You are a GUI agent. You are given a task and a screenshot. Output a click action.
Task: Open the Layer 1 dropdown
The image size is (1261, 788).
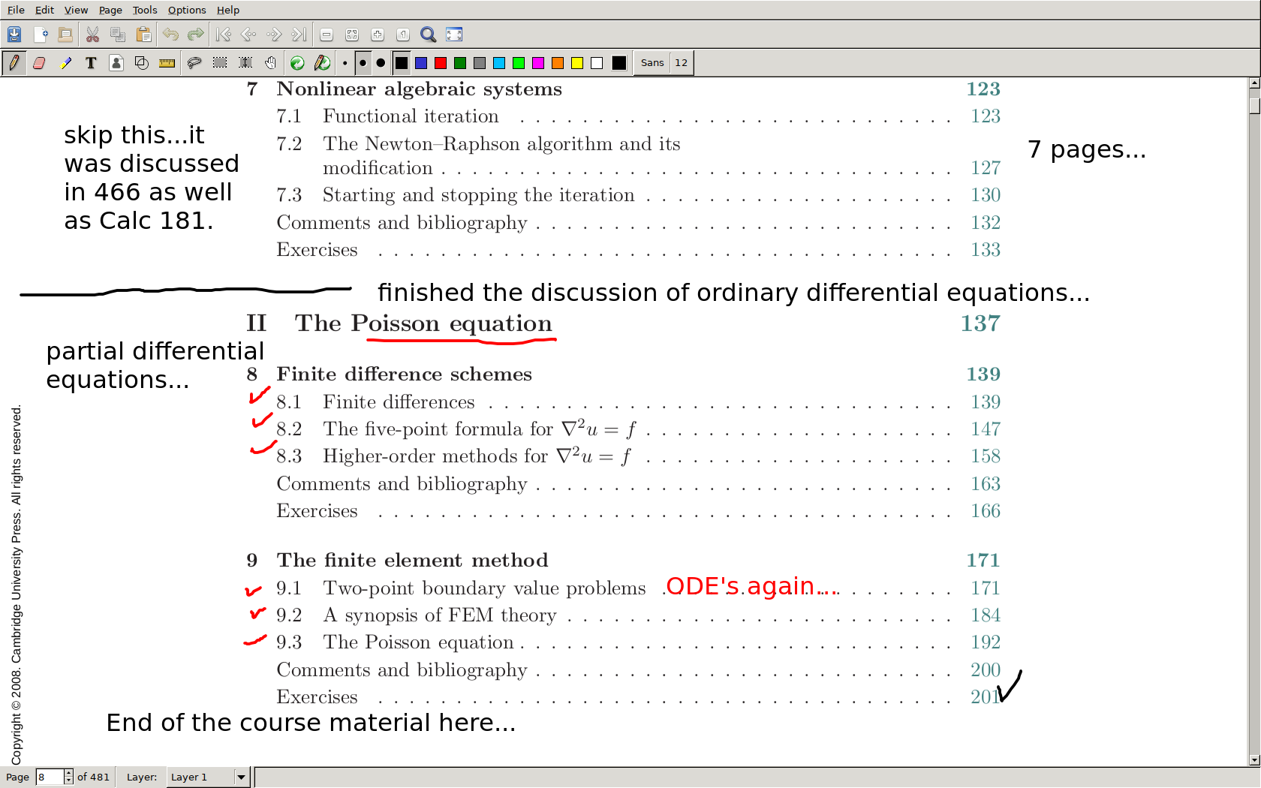(x=241, y=777)
